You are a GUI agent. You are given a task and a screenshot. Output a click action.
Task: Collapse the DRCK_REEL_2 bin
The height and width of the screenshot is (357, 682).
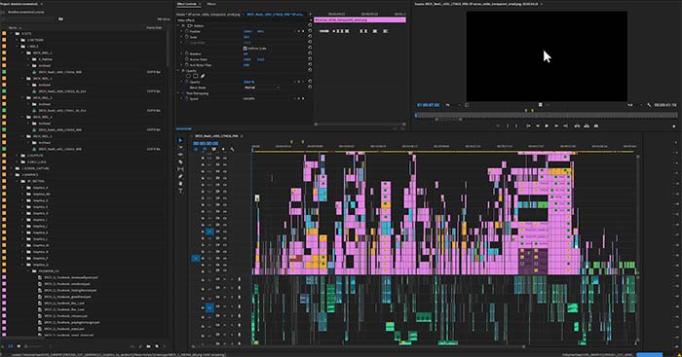pos(23,79)
